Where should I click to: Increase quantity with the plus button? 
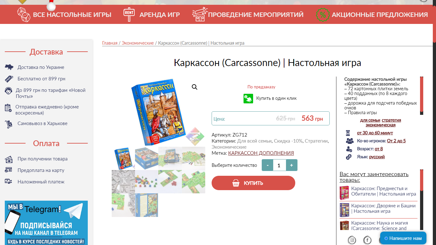(x=291, y=165)
